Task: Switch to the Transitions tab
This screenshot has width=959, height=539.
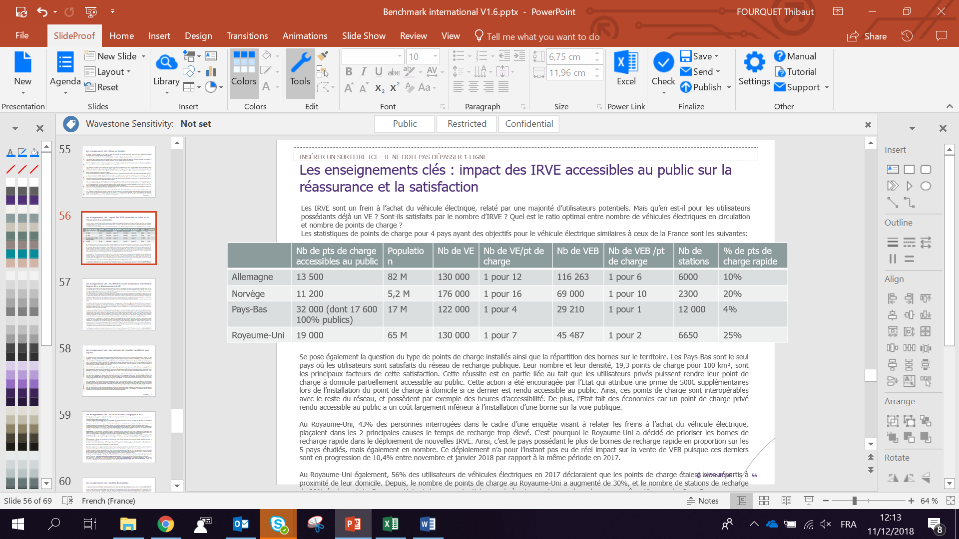Action: click(247, 36)
